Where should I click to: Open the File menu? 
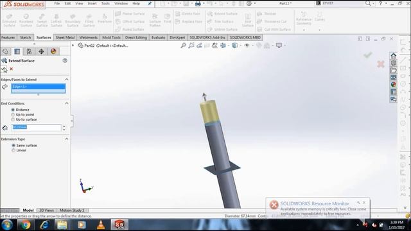pos(57,4)
